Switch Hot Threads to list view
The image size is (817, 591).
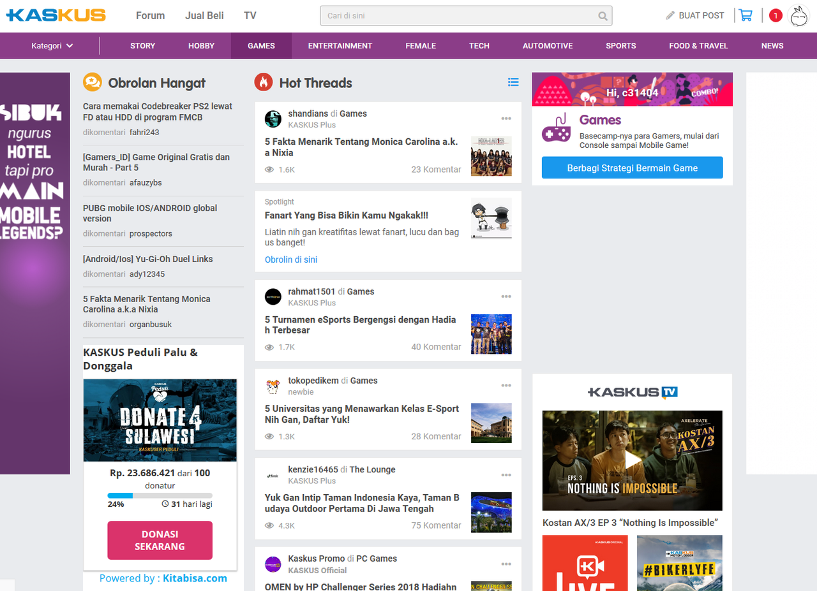tap(513, 82)
